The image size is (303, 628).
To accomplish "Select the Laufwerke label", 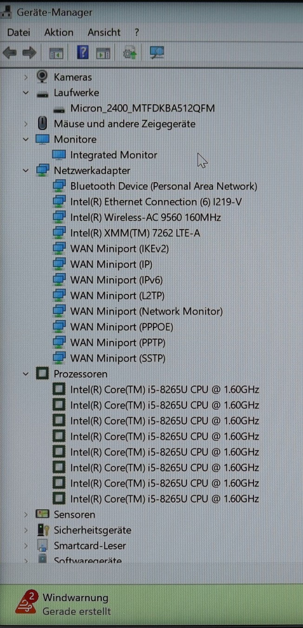I will [76, 93].
